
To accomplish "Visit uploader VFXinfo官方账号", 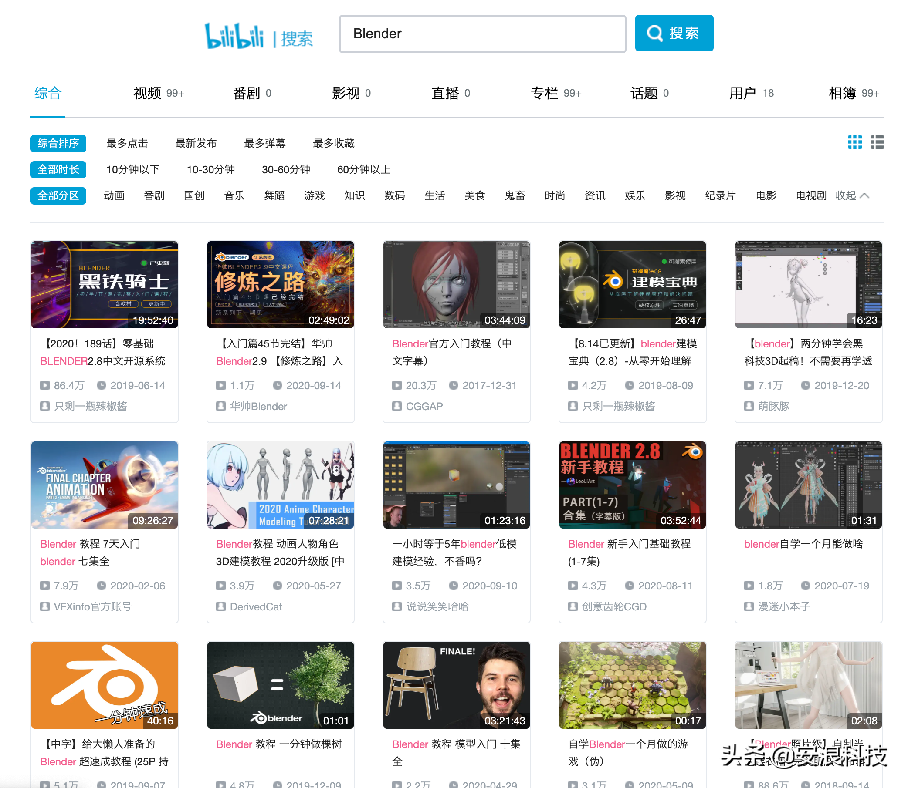I will pyautogui.click(x=92, y=607).
